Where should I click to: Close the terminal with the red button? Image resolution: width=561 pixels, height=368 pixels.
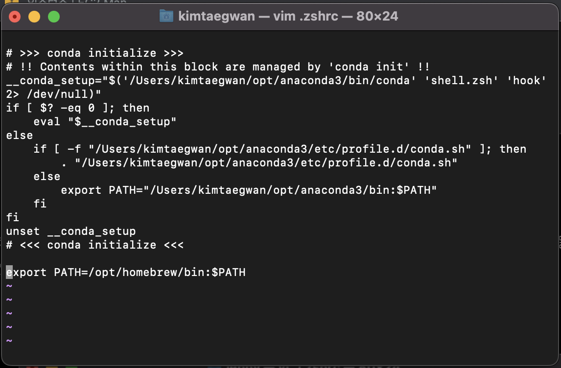tap(15, 17)
